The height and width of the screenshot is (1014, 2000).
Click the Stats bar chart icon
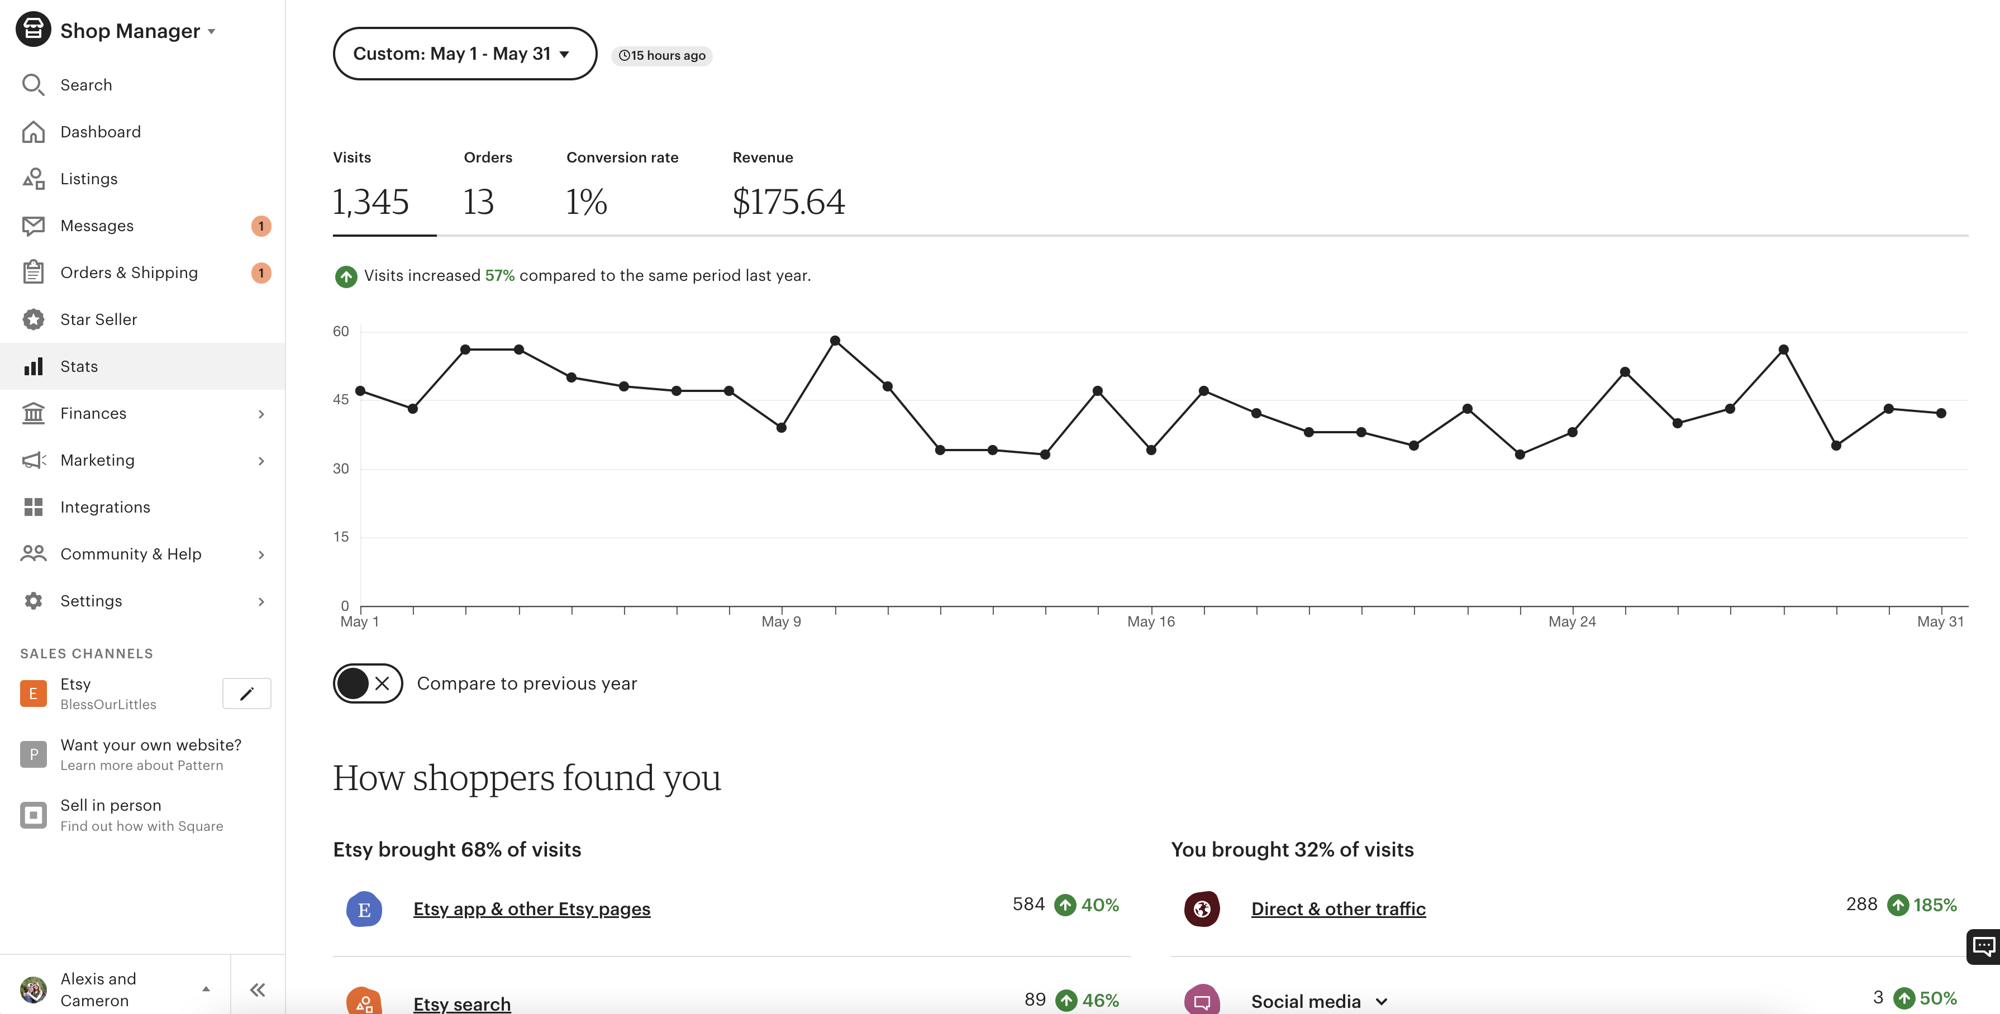coord(34,366)
